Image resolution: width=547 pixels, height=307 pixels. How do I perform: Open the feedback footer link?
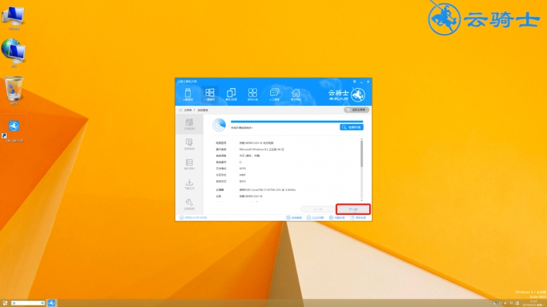[x=337, y=218]
